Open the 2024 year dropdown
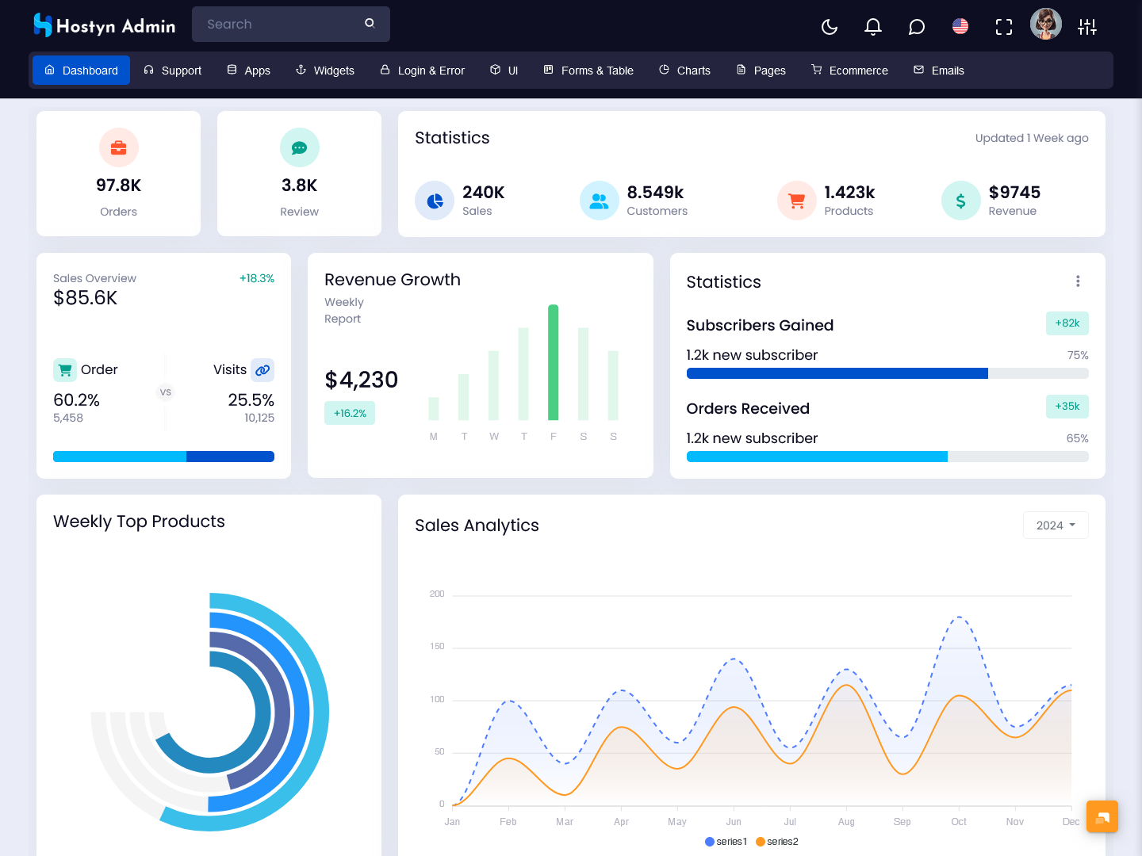This screenshot has height=856, width=1142. [1056, 525]
